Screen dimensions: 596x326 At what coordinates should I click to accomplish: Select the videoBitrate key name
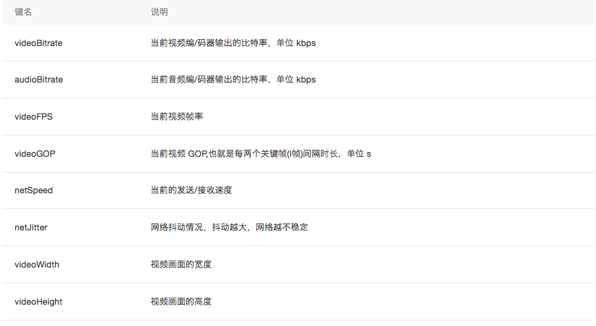point(39,43)
